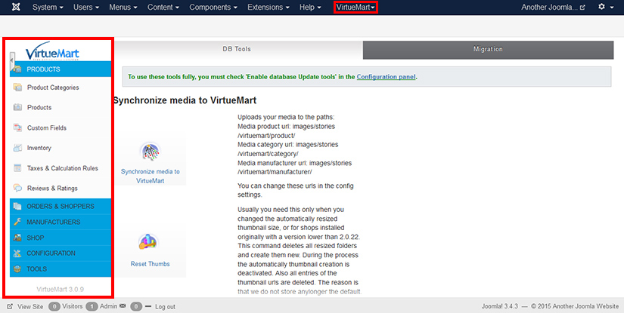The width and height of the screenshot is (624, 313).
Task: Expand the Orders & Shoppers section
Action: click(60, 206)
